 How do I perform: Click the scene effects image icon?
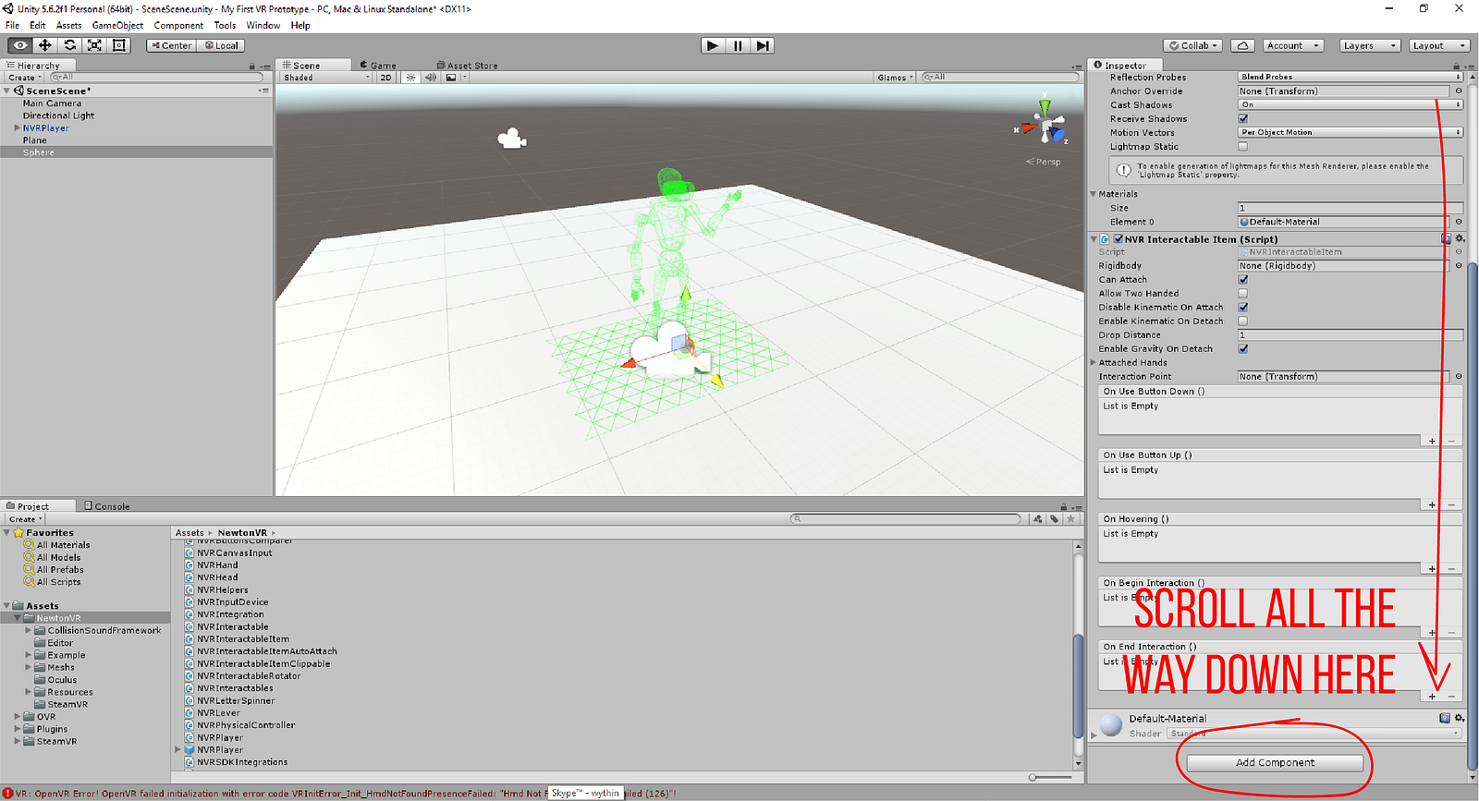451,78
